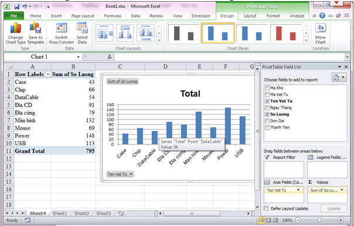
Task: Open the File tab
Action: coord(13,16)
